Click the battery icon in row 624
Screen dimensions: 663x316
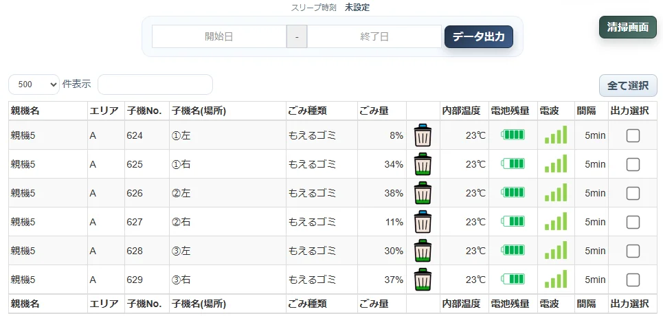513,135
